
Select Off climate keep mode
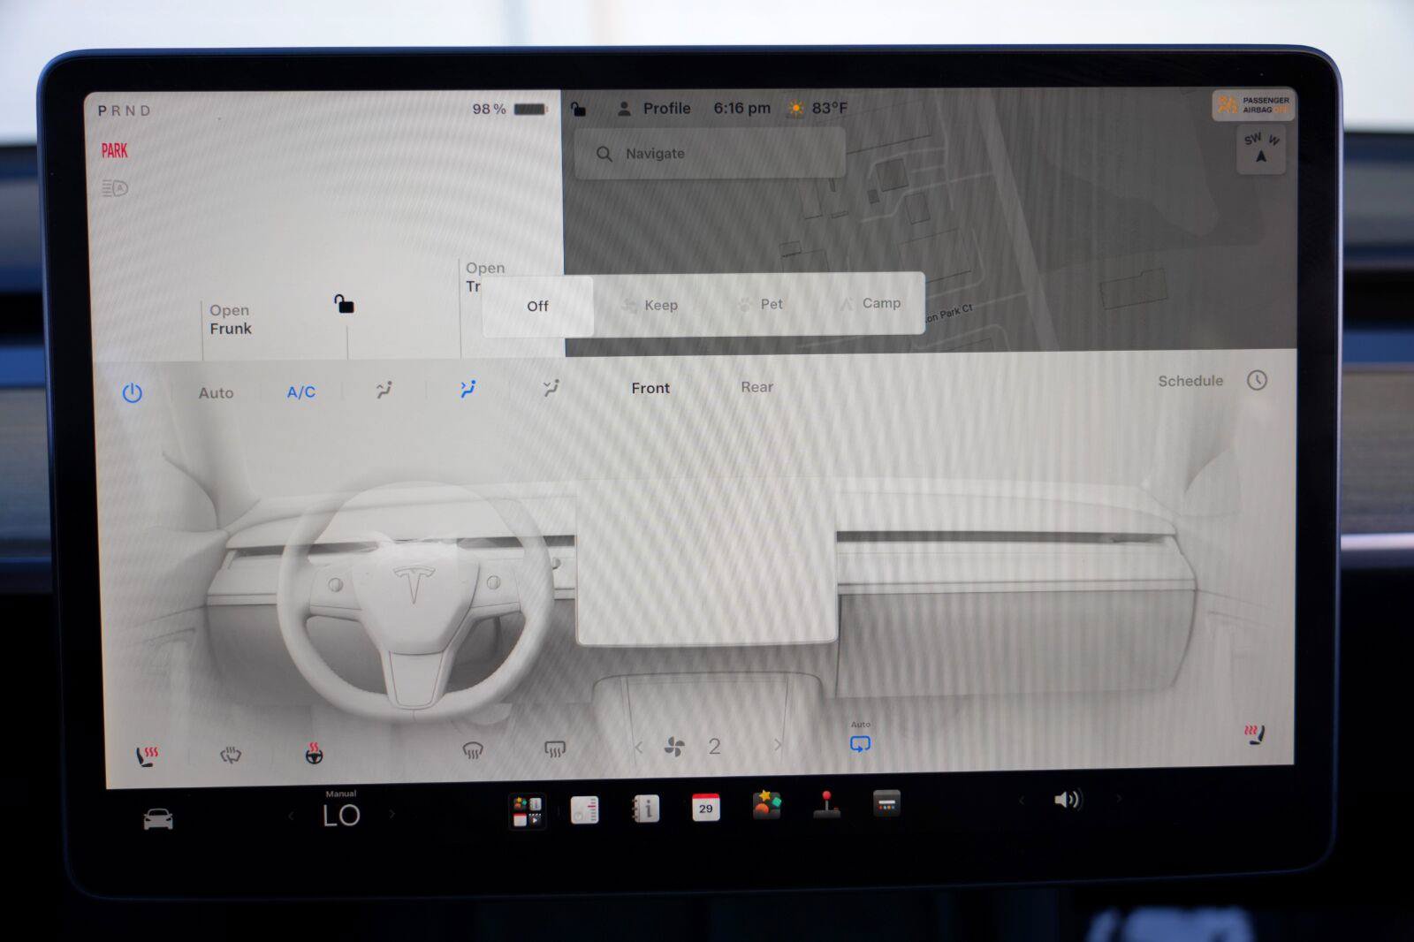coord(537,306)
